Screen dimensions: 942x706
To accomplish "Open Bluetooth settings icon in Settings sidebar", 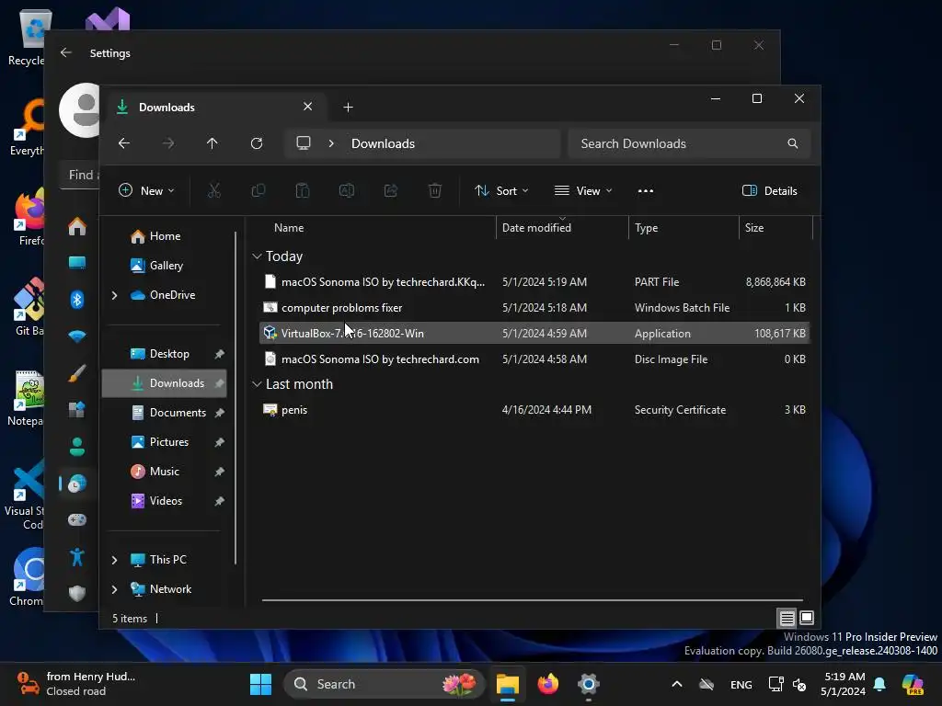I will pos(77,299).
